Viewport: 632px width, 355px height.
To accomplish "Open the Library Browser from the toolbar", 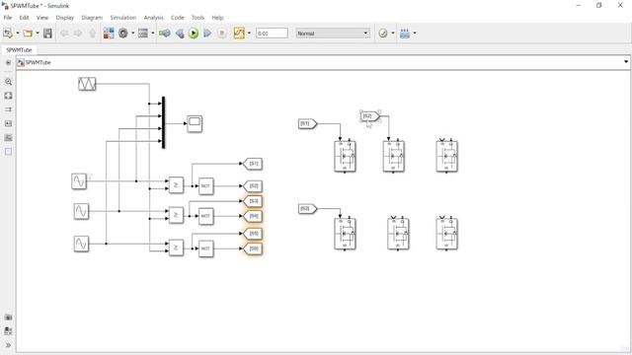I will (x=109, y=33).
